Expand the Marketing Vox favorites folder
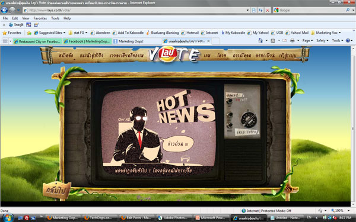This screenshot has height=222, width=356. tap(326, 33)
